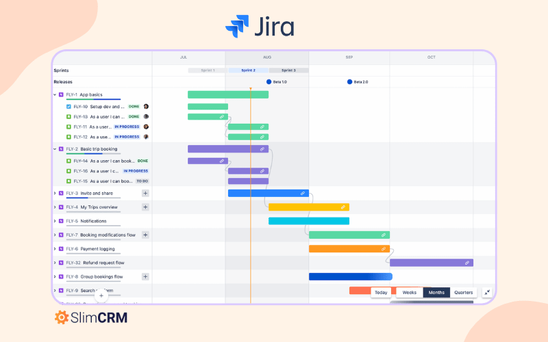Viewport: 548px width, 342px height.
Task: Click the collapse fullscreen arrows icon
Action: click(x=487, y=293)
